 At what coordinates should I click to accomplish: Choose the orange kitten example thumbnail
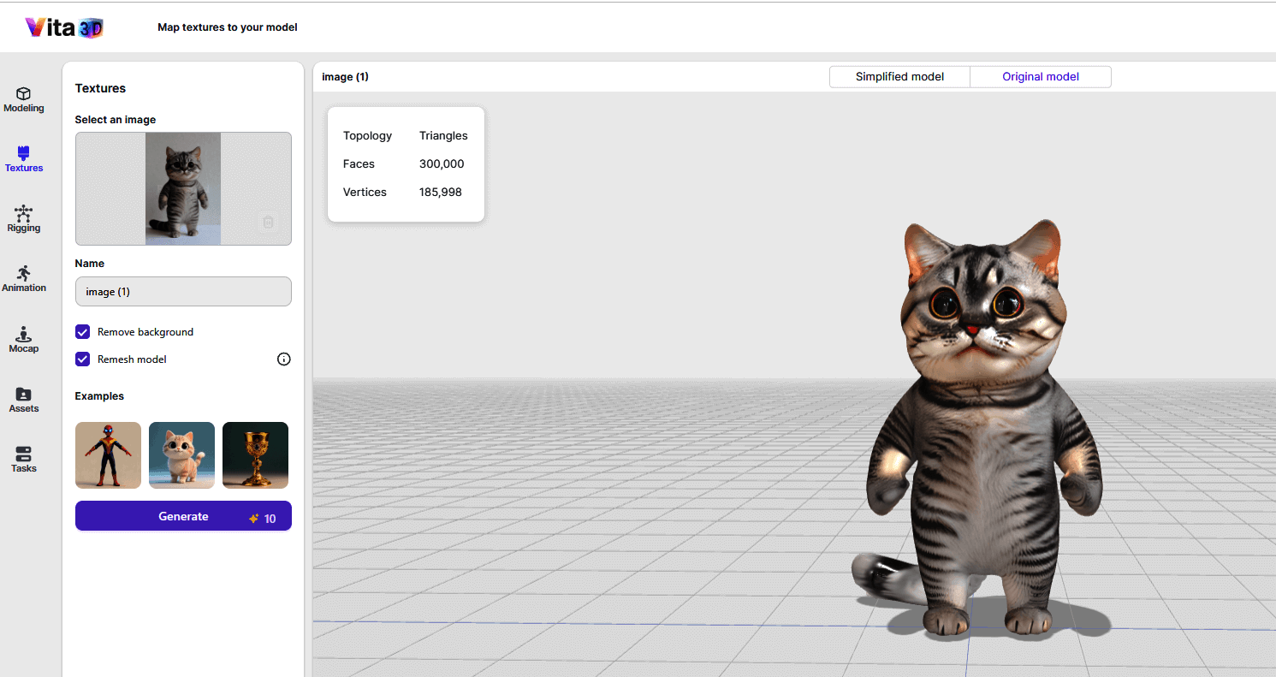tap(181, 455)
